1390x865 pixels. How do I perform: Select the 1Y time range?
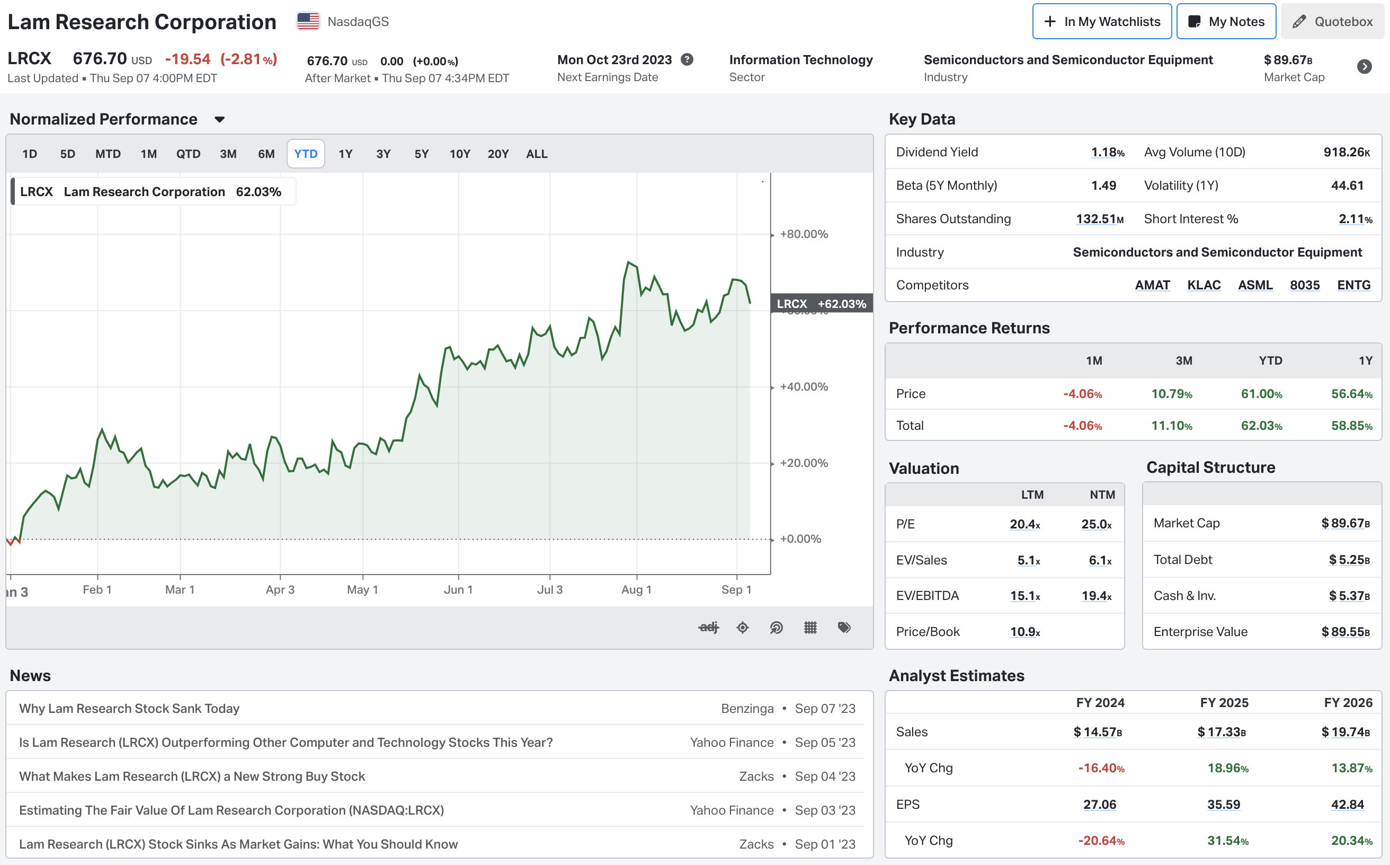345,154
